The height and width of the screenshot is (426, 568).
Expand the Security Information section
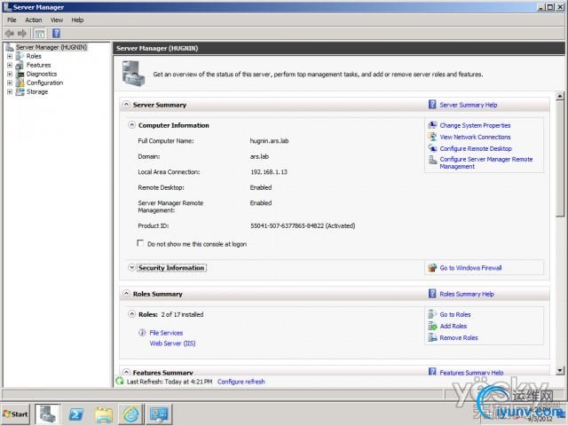[132, 268]
